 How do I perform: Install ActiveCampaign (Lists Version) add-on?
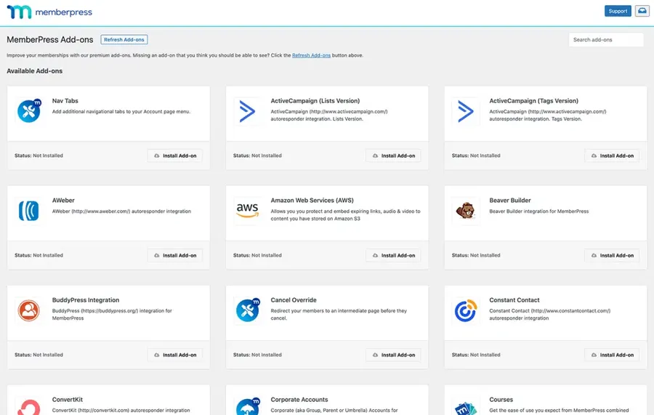[393, 156]
